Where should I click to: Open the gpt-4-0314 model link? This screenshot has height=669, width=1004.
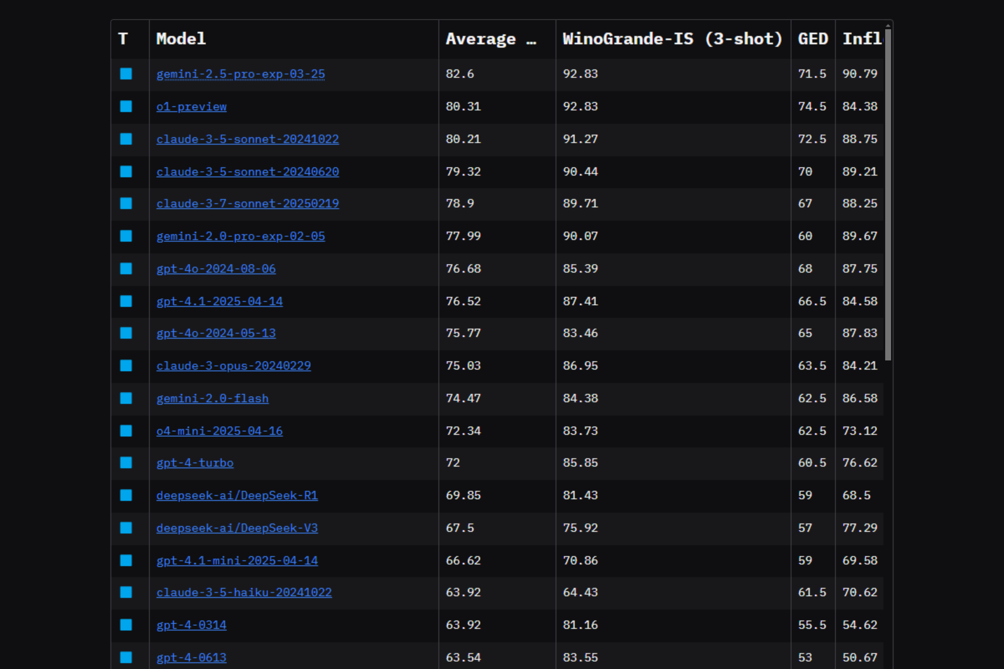point(191,626)
